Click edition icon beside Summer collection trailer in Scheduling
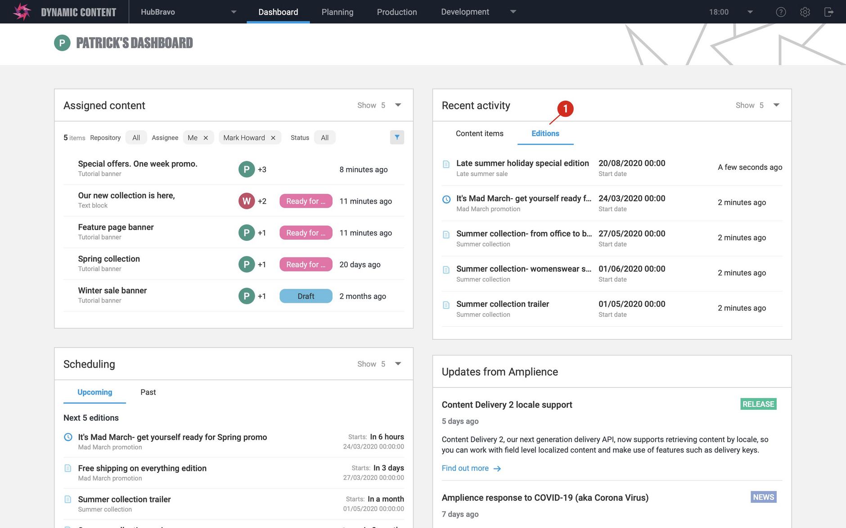The width and height of the screenshot is (846, 528). tap(68, 499)
